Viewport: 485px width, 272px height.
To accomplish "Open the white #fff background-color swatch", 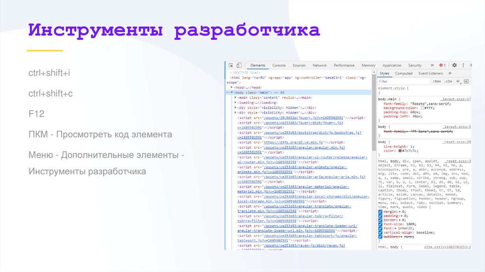I will pyautogui.click(x=422, y=109).
